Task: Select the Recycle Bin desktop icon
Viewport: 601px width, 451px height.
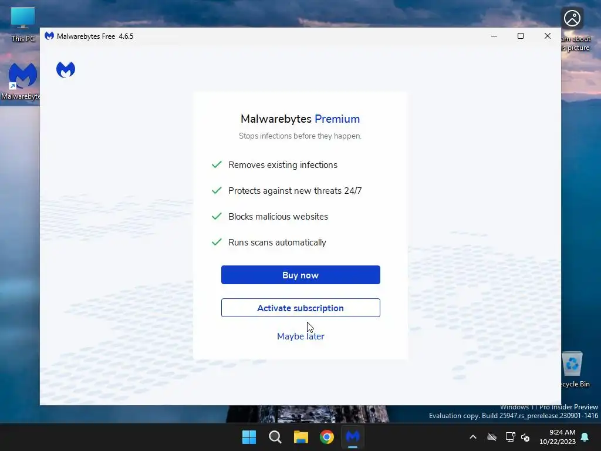Action: click(573, 370)
